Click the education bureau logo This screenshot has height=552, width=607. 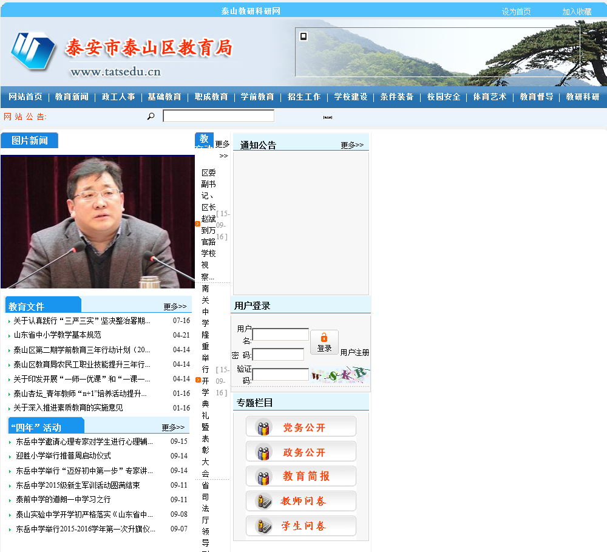33,51
